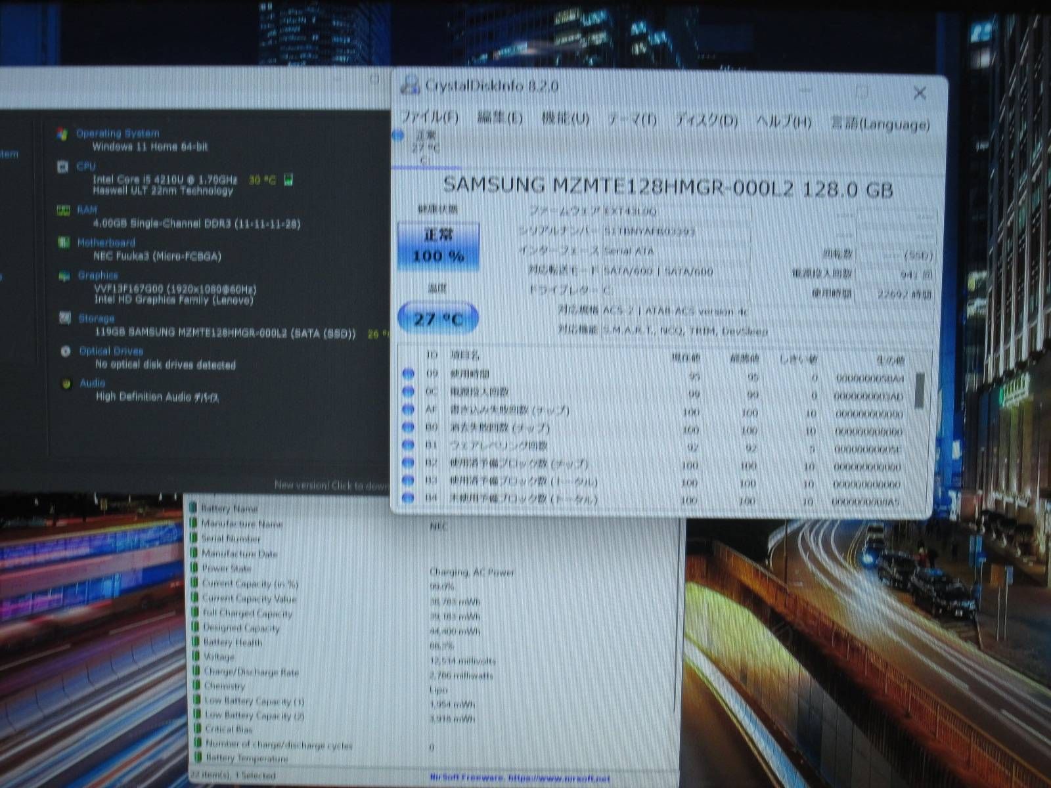Select the Voltage row

click(434, 657)
